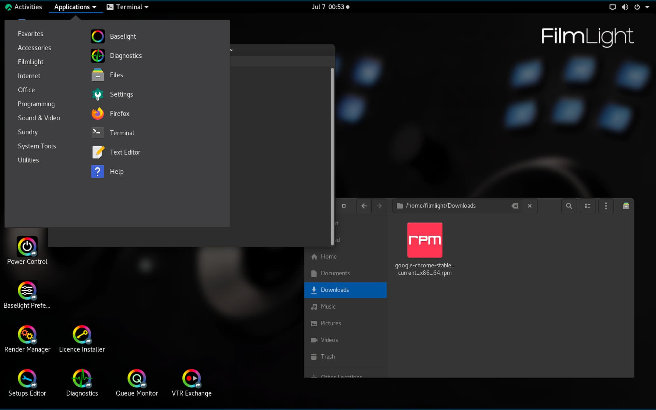
Task: Open the Terminal app menu in top bar
Action: 127,7
